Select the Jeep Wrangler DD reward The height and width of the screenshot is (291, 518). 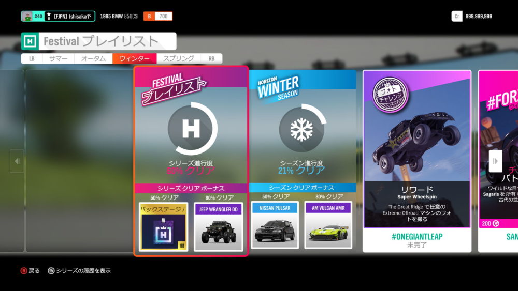(218, 226)
